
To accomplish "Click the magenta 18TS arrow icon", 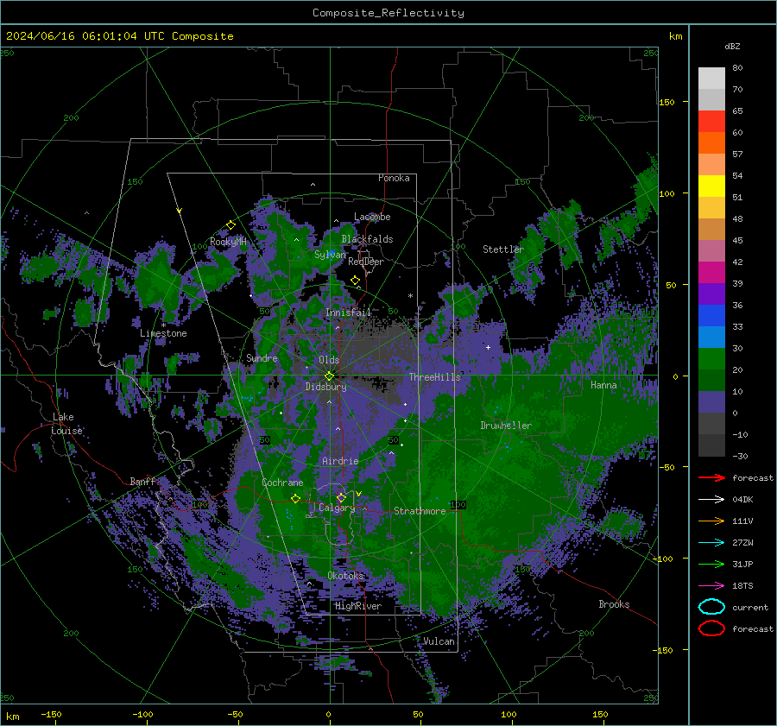I will tap(711, 585).
